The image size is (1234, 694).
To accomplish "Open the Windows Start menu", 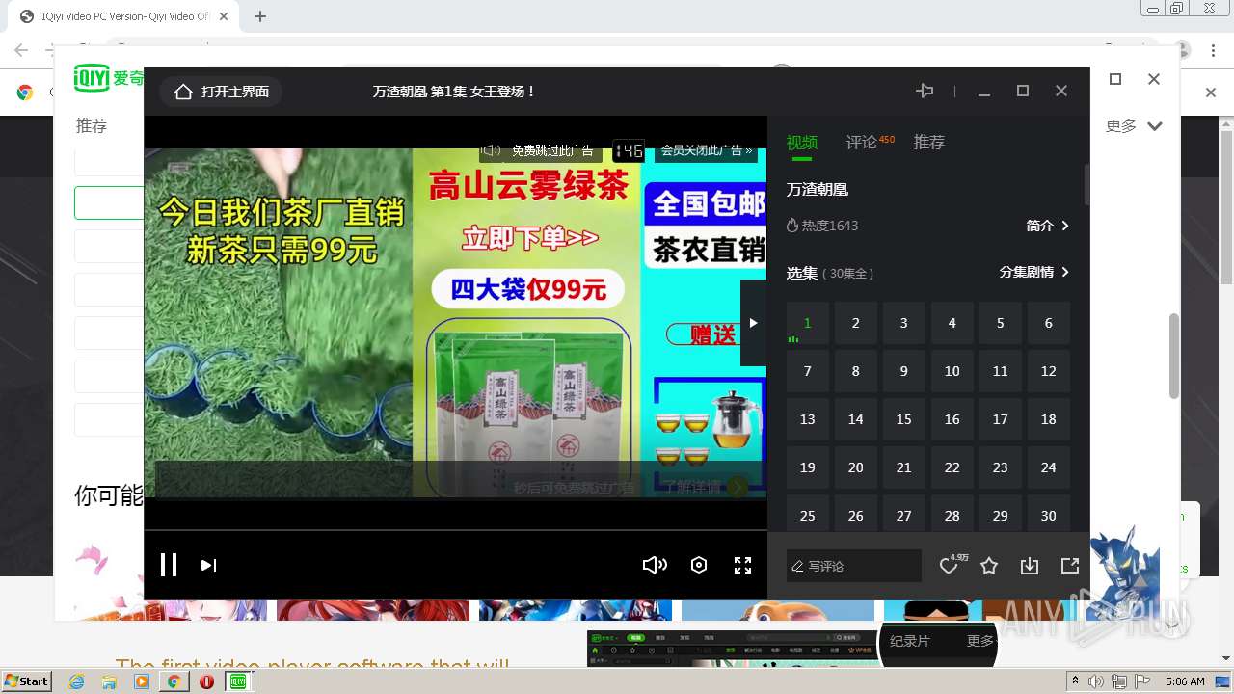I will [27, 681].
